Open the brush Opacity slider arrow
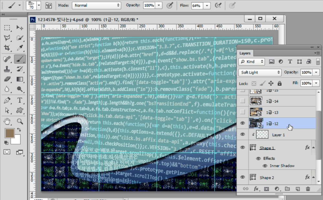The width and height of the screenshot is (323, 200). pos(159,5)
